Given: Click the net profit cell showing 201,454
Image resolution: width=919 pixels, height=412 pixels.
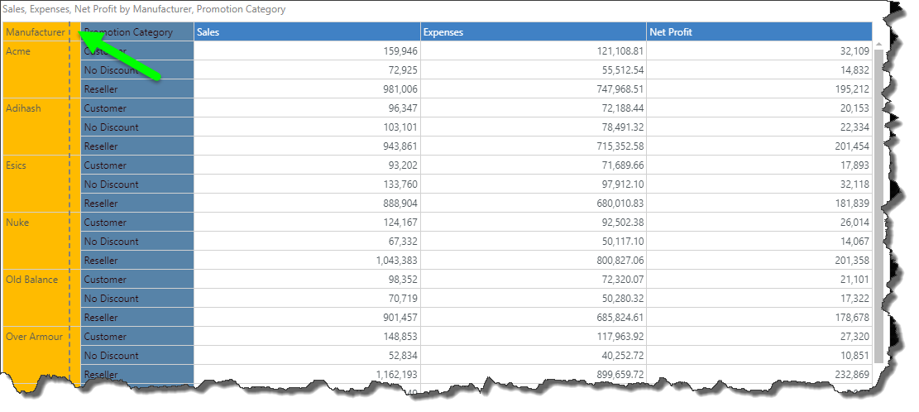Looking at the screenshot, I should (759, 146).
